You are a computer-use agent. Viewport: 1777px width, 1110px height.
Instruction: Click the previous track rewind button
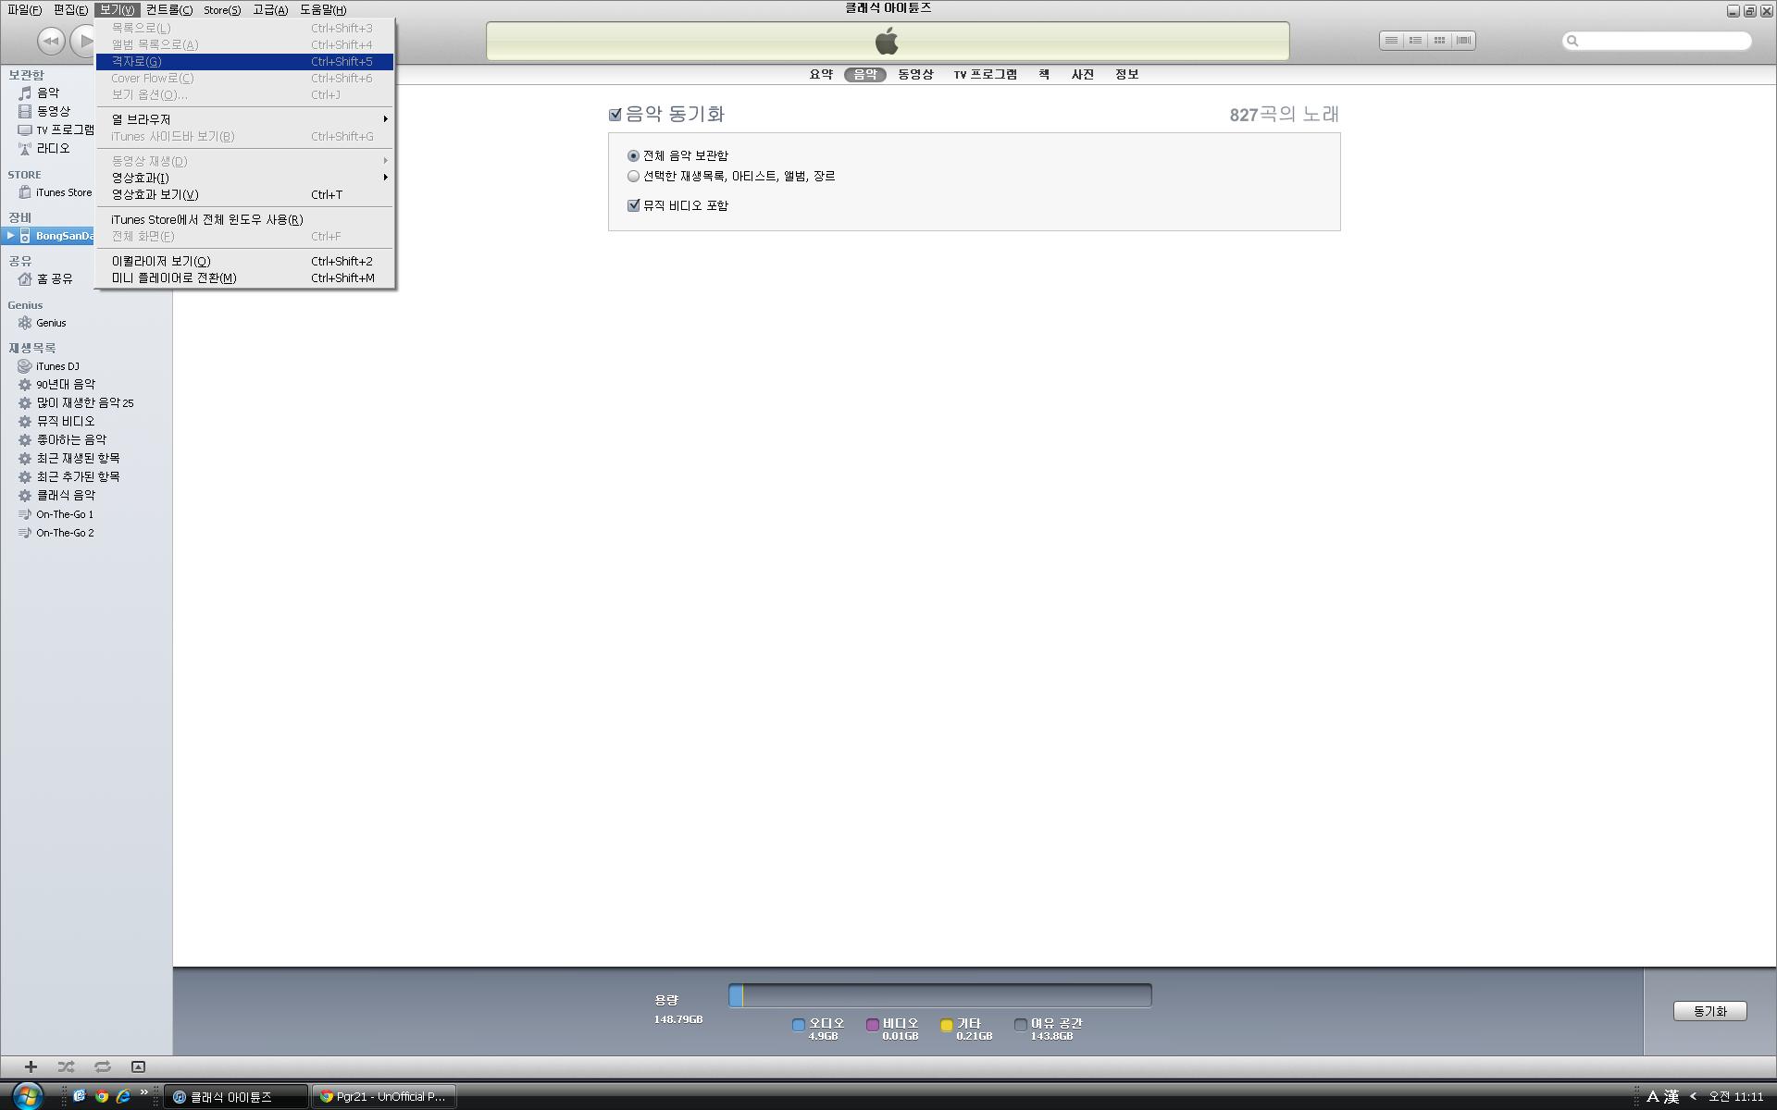(51, 41)
